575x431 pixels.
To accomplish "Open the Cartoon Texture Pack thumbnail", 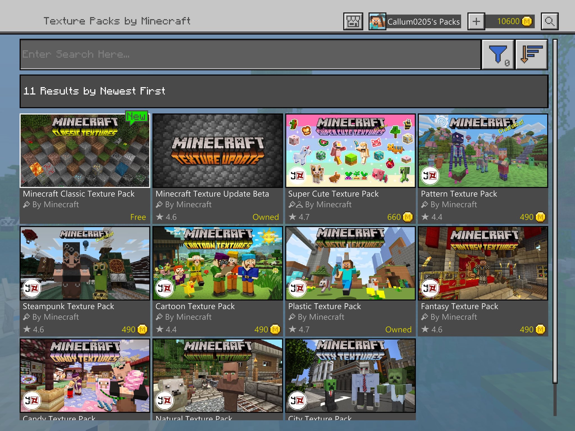I will [218, 263].
